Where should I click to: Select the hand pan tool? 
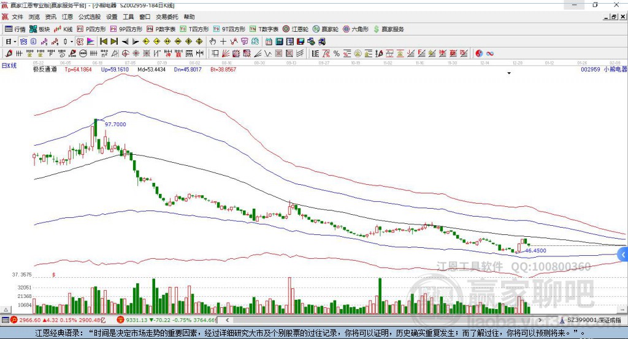pos(213,42)
